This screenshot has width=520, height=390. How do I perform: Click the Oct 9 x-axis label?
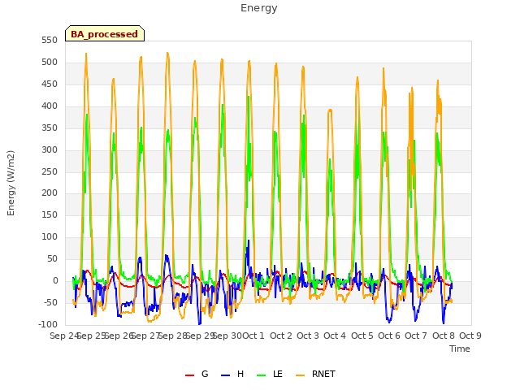[x=470, y=336]
